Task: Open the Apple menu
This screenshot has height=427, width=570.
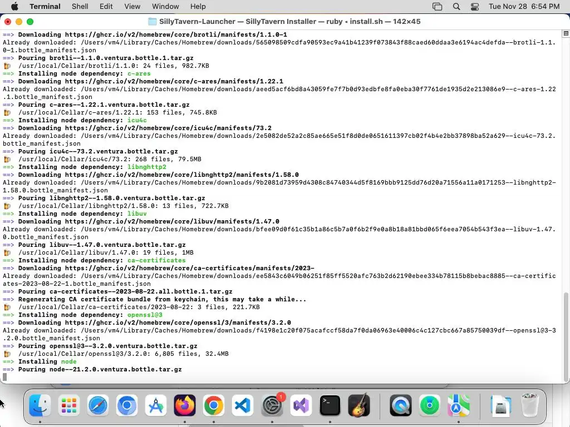Action: pyautogui.click(x=14, y=7)
